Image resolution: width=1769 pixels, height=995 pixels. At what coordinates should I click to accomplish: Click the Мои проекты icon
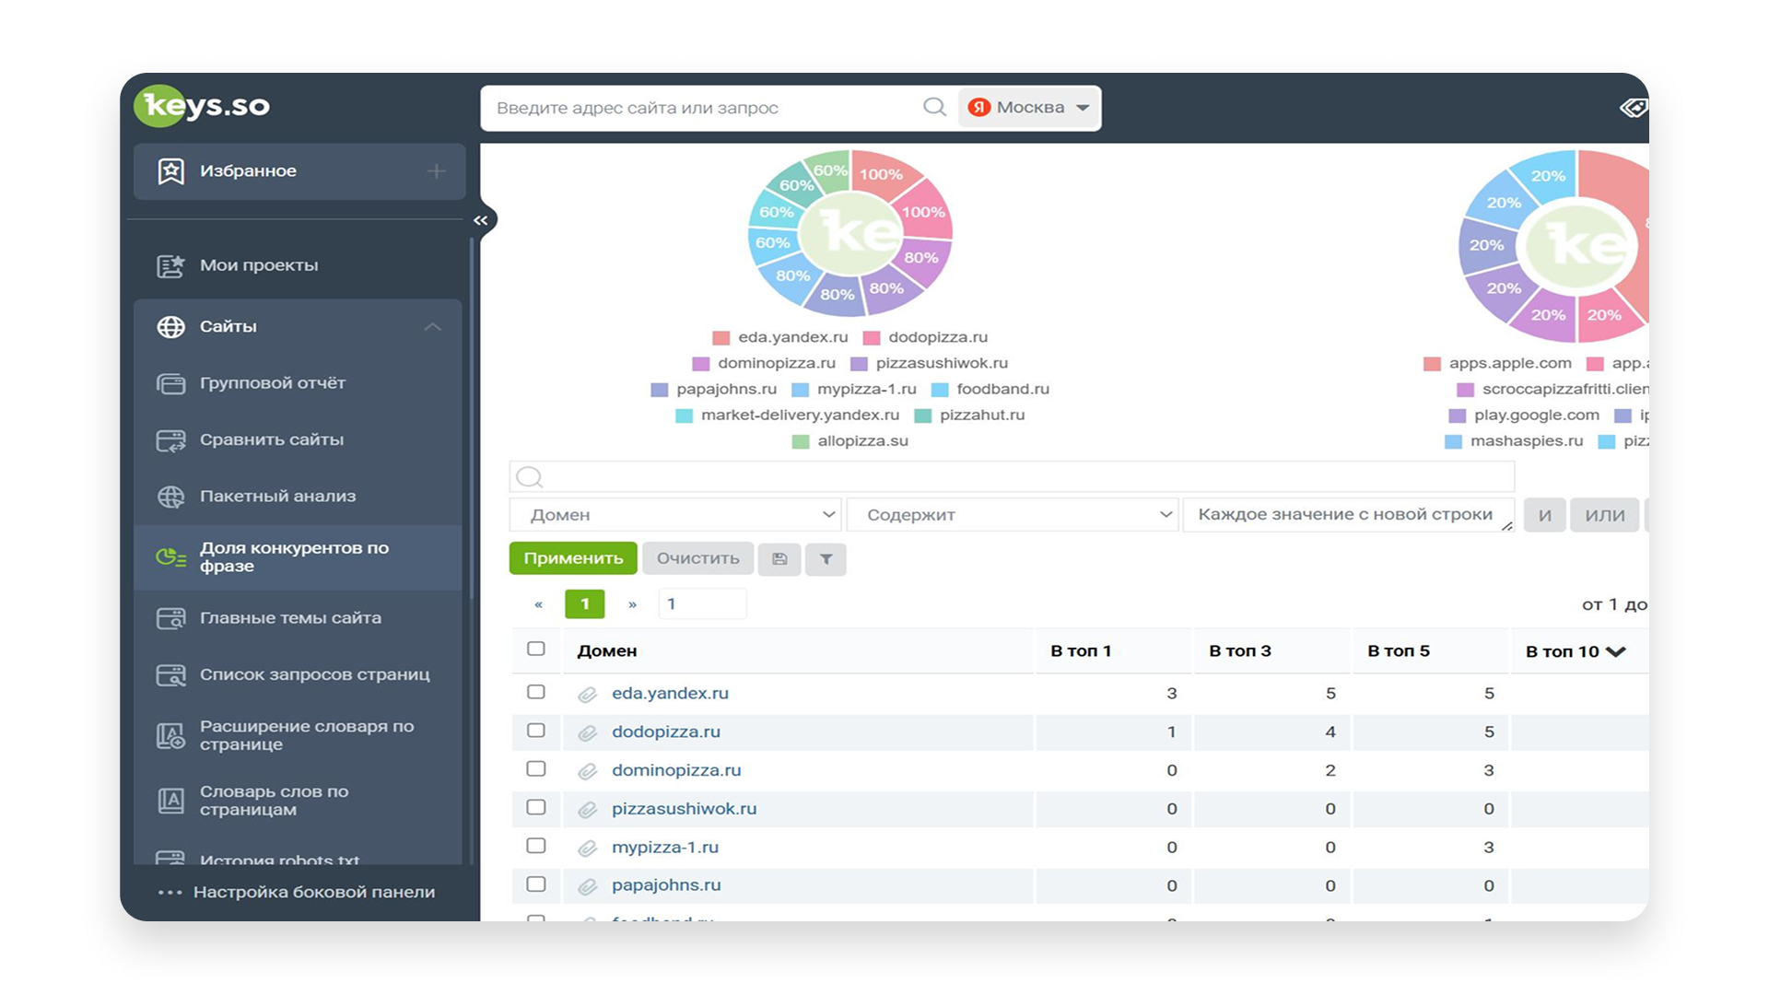click(x=170, y=265)
